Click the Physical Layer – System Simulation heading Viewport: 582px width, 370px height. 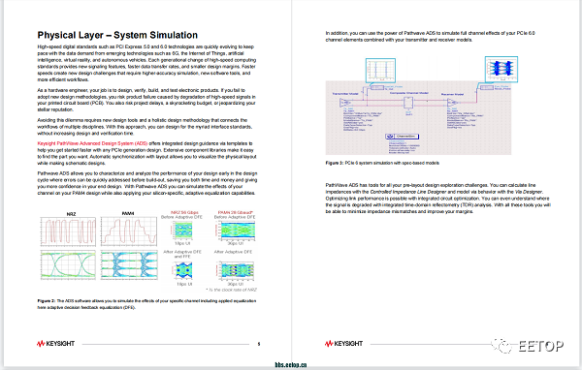117,35
